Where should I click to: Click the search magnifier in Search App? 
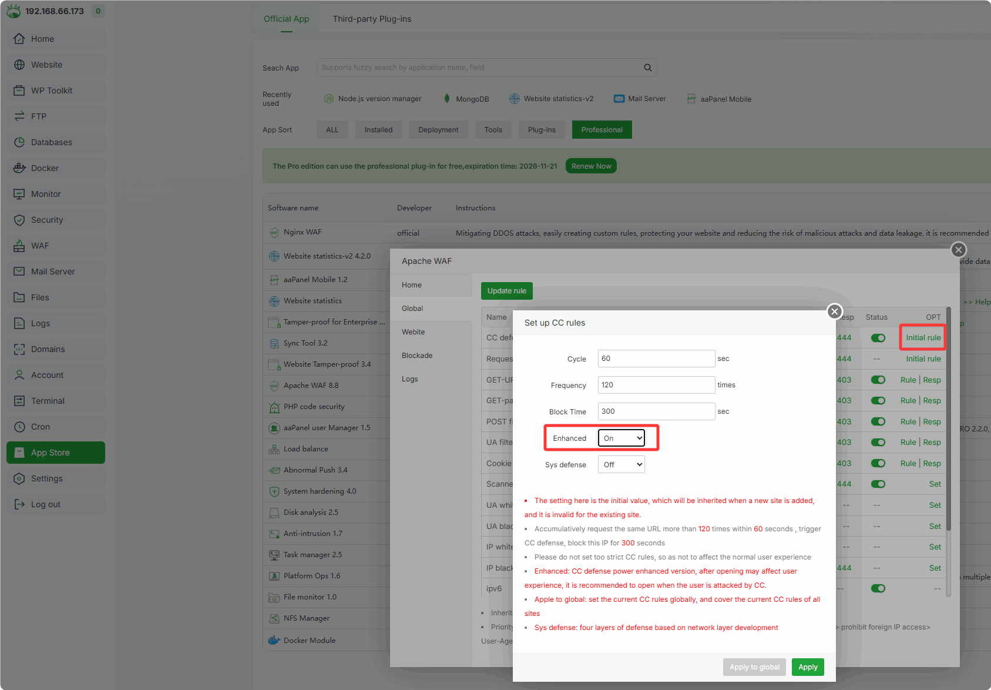pos(647,68)
